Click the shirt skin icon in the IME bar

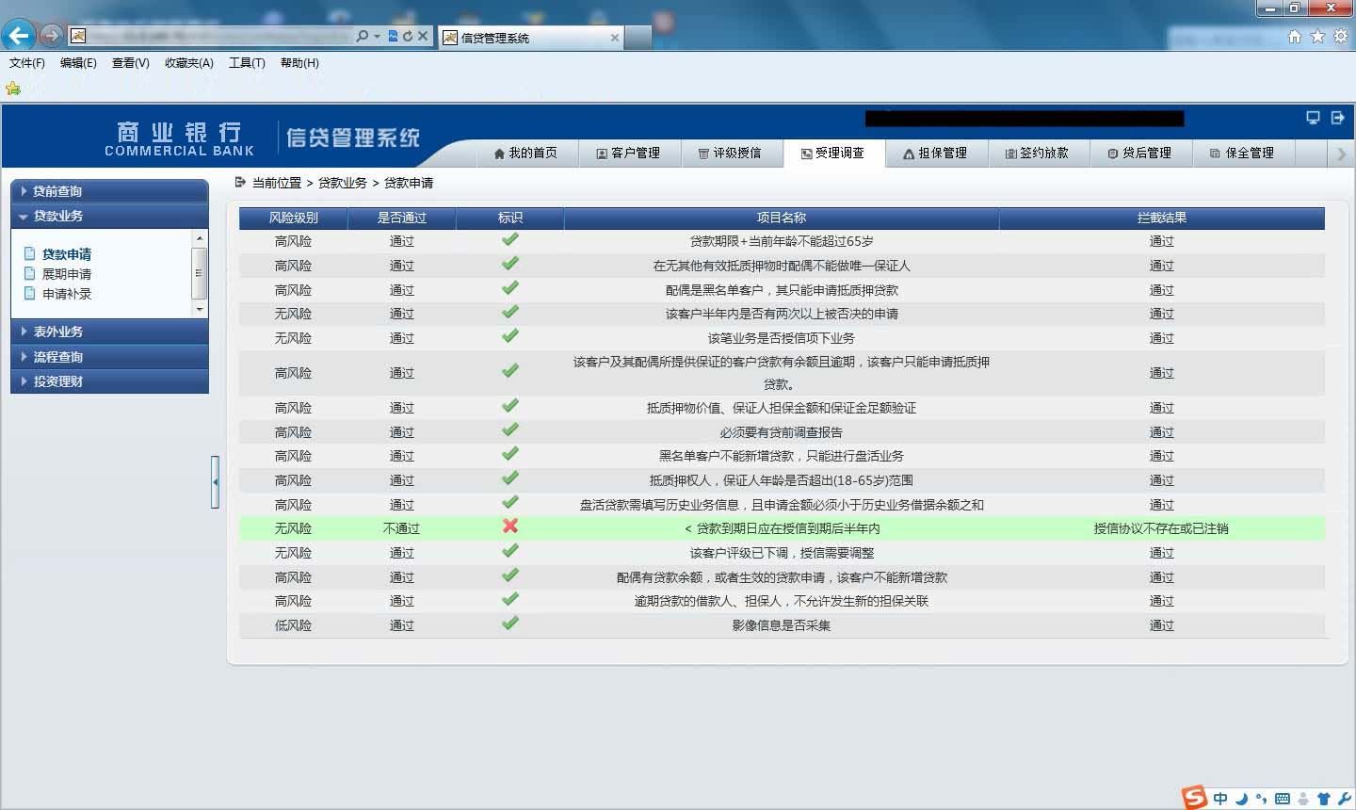1324,799
